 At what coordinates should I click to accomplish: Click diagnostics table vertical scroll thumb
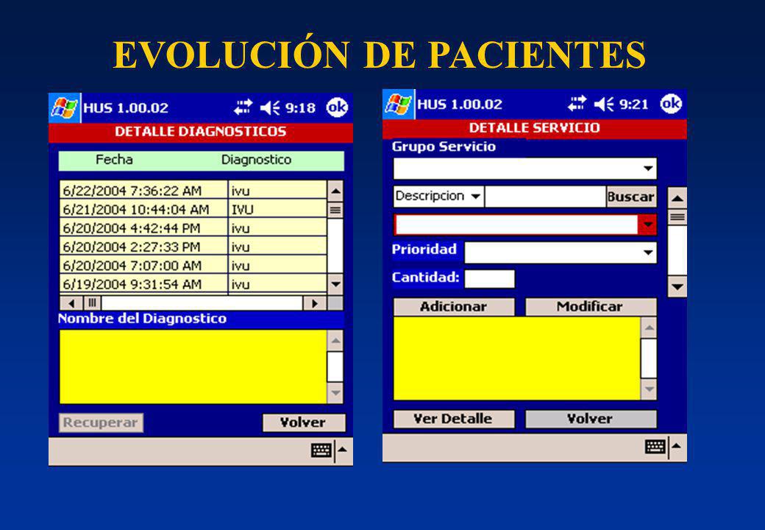click(x=335, y=211)
